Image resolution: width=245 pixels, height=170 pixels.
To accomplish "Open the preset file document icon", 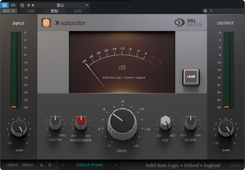I will 22,5.
